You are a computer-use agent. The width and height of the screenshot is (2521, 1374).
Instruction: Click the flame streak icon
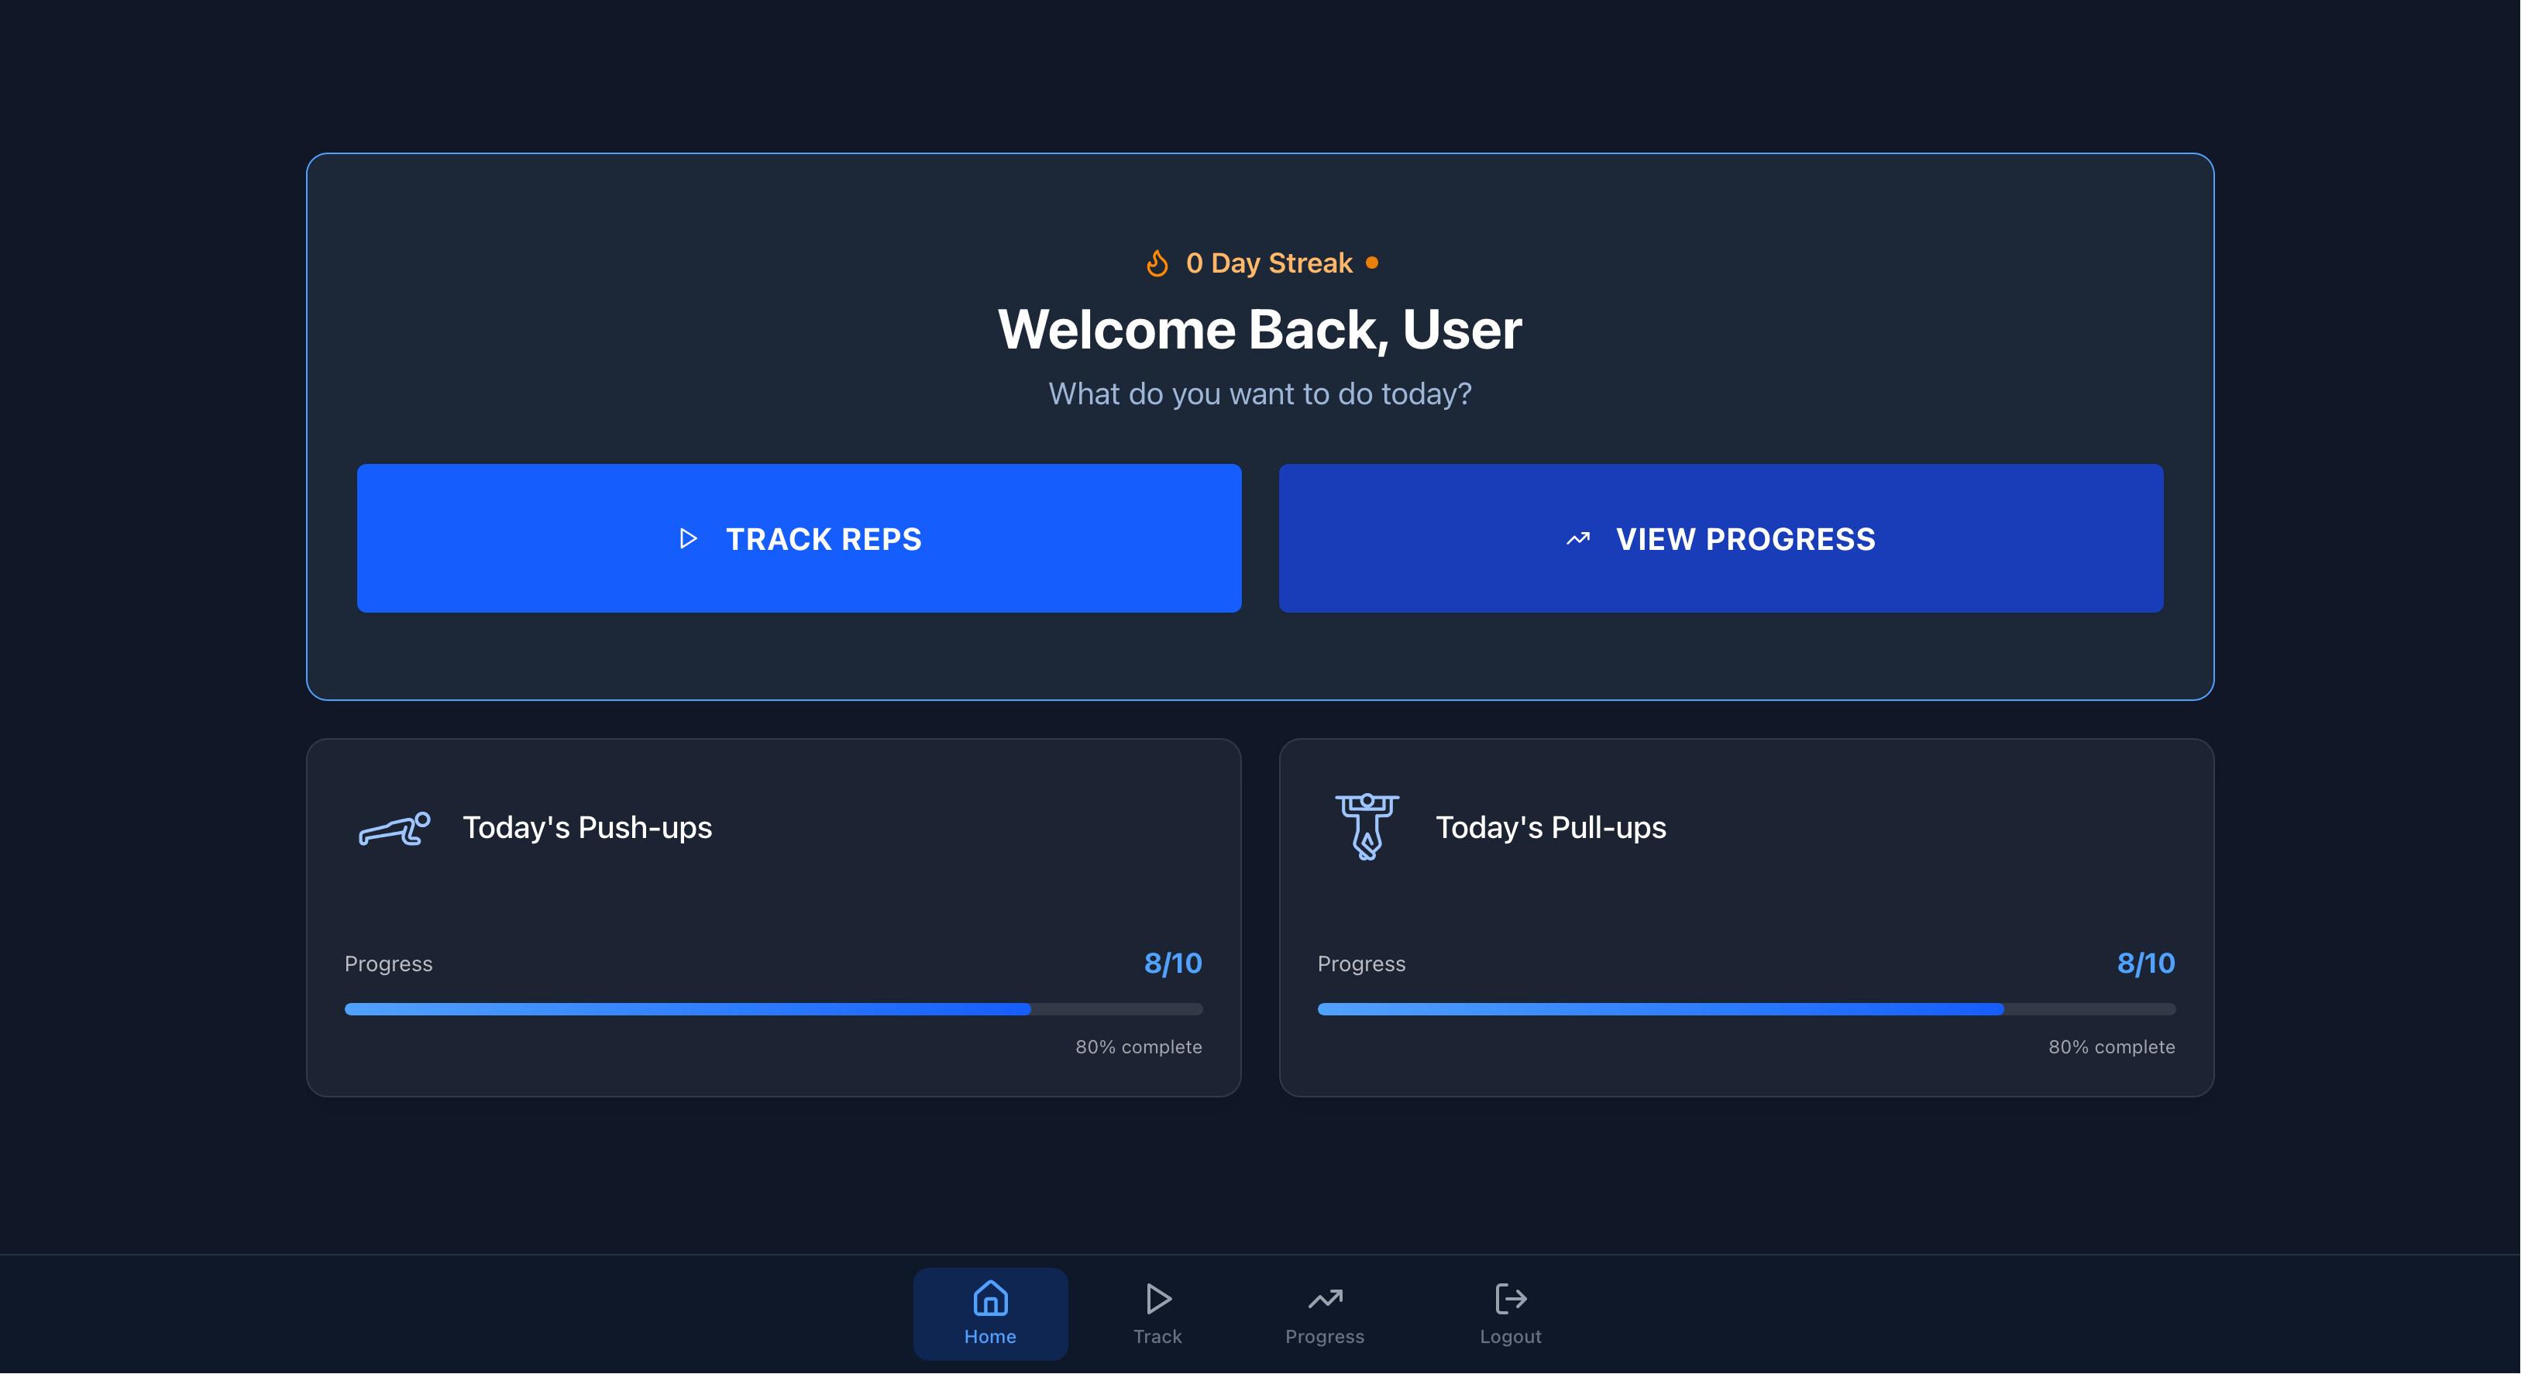tap(1157, 263)
